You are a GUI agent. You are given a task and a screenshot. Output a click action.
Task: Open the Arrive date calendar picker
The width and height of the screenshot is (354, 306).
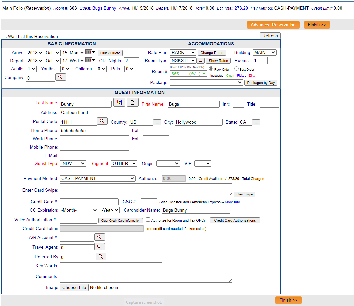coord(87,52)
